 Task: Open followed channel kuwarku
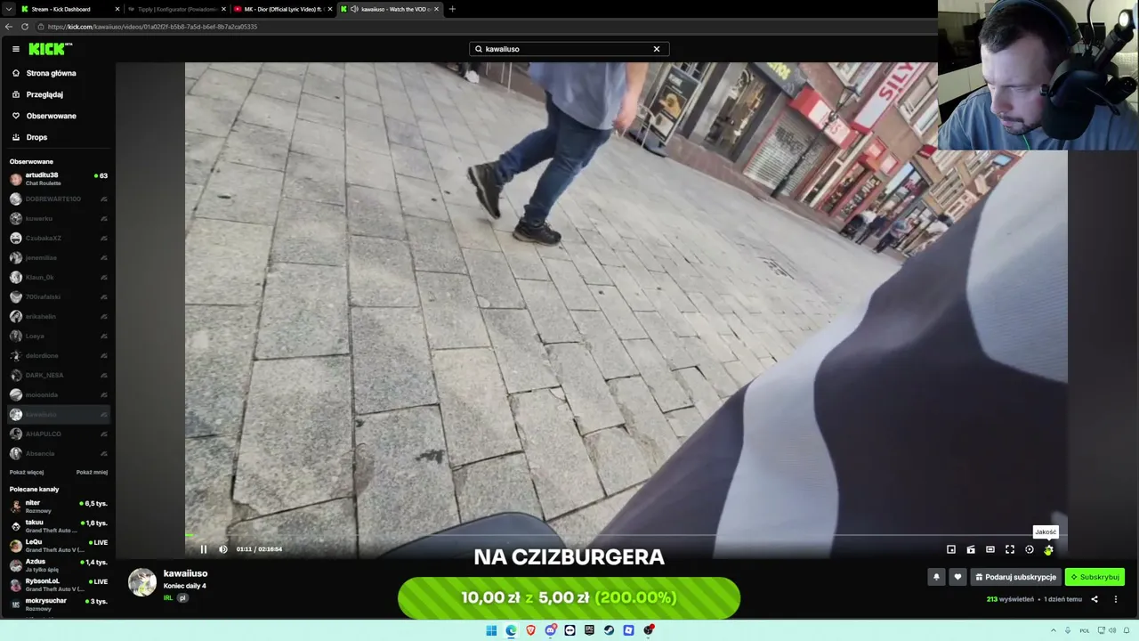click(58, 218)
